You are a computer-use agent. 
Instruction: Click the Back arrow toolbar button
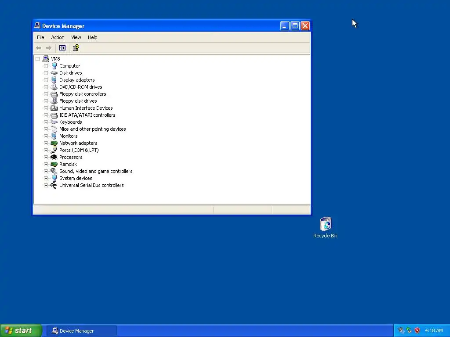pyautogui.click(x=39, y=48)
